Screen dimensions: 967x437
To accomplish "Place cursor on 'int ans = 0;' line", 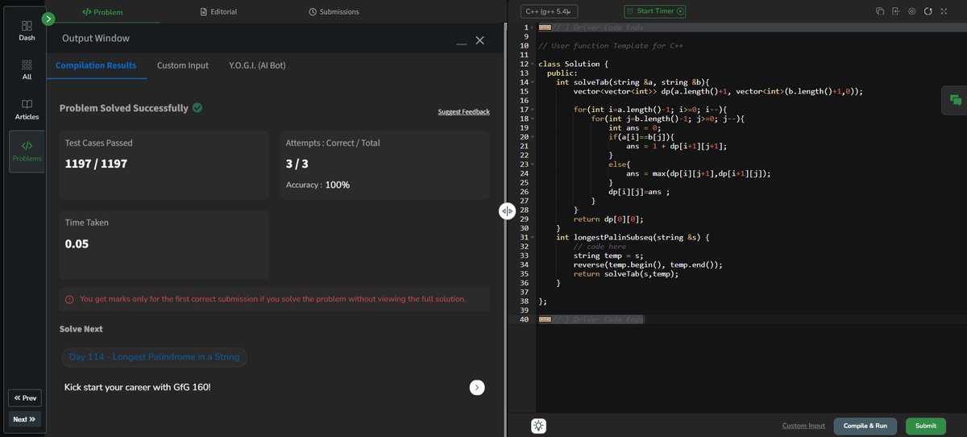I will (x=634, y=127).
